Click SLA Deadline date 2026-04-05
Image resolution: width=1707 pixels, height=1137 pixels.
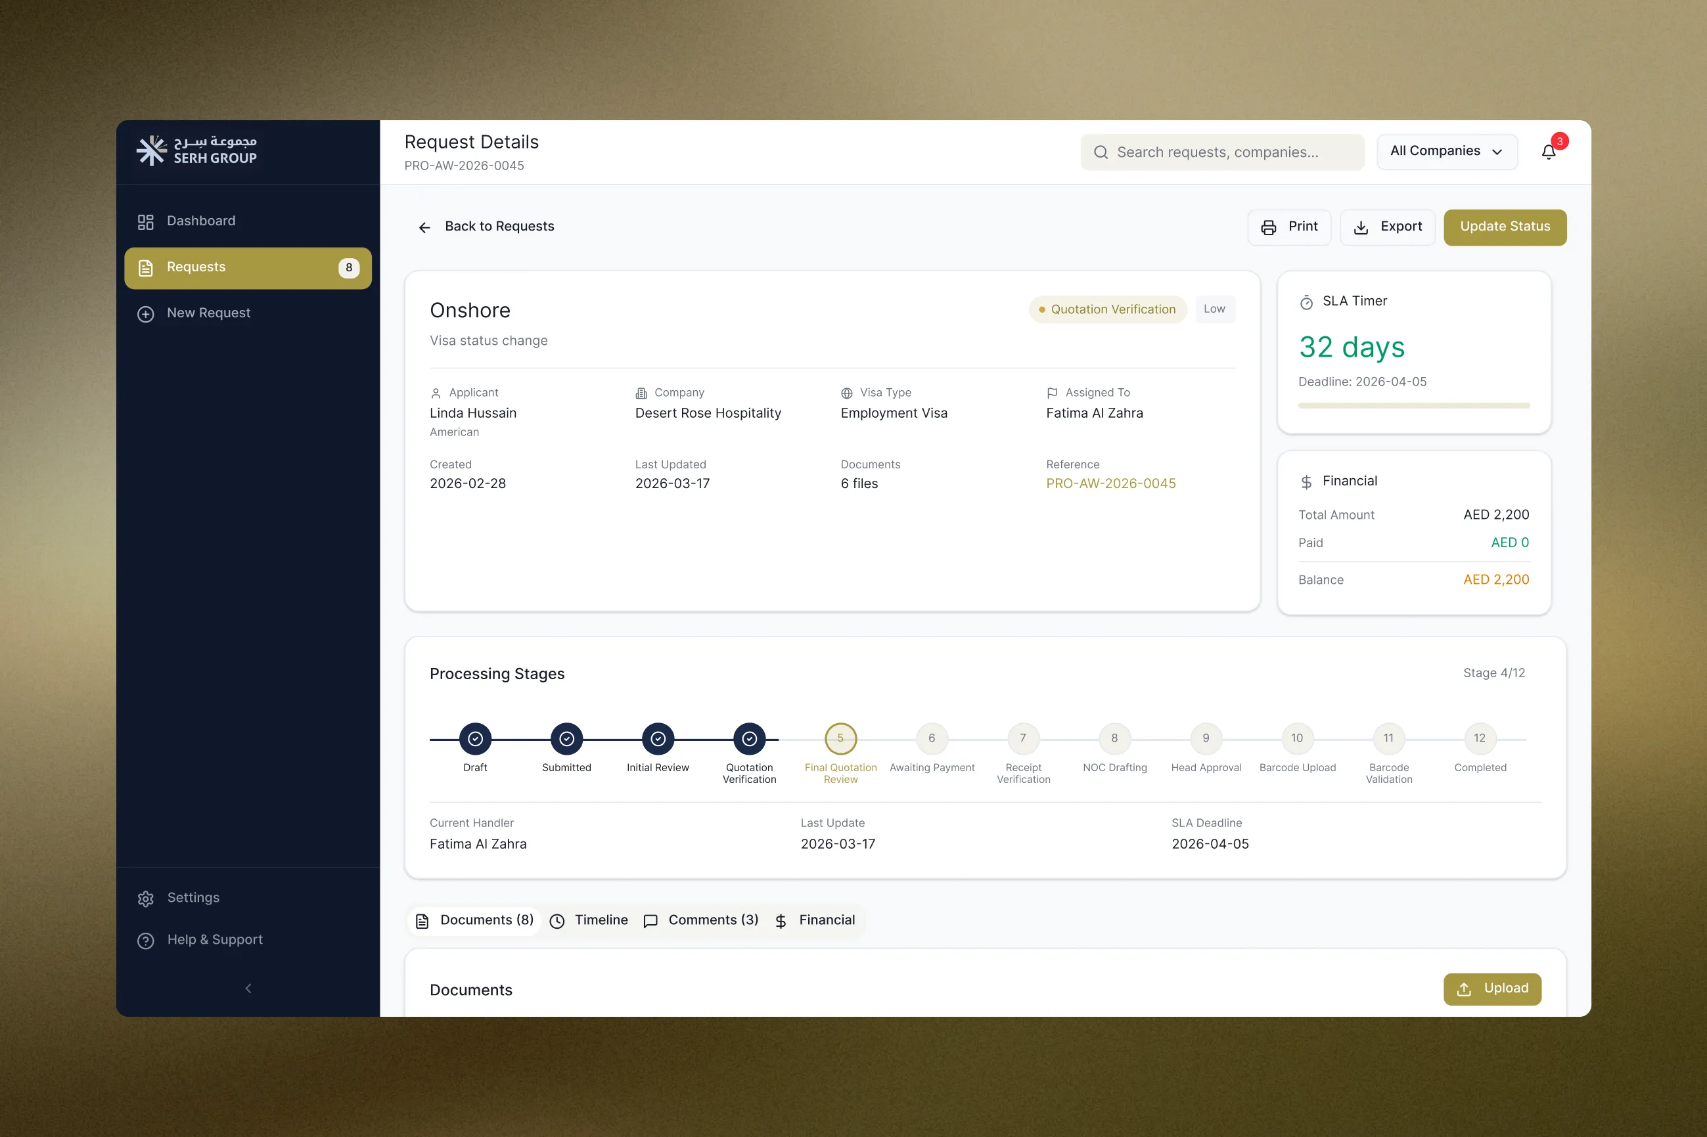[1210, 845]
